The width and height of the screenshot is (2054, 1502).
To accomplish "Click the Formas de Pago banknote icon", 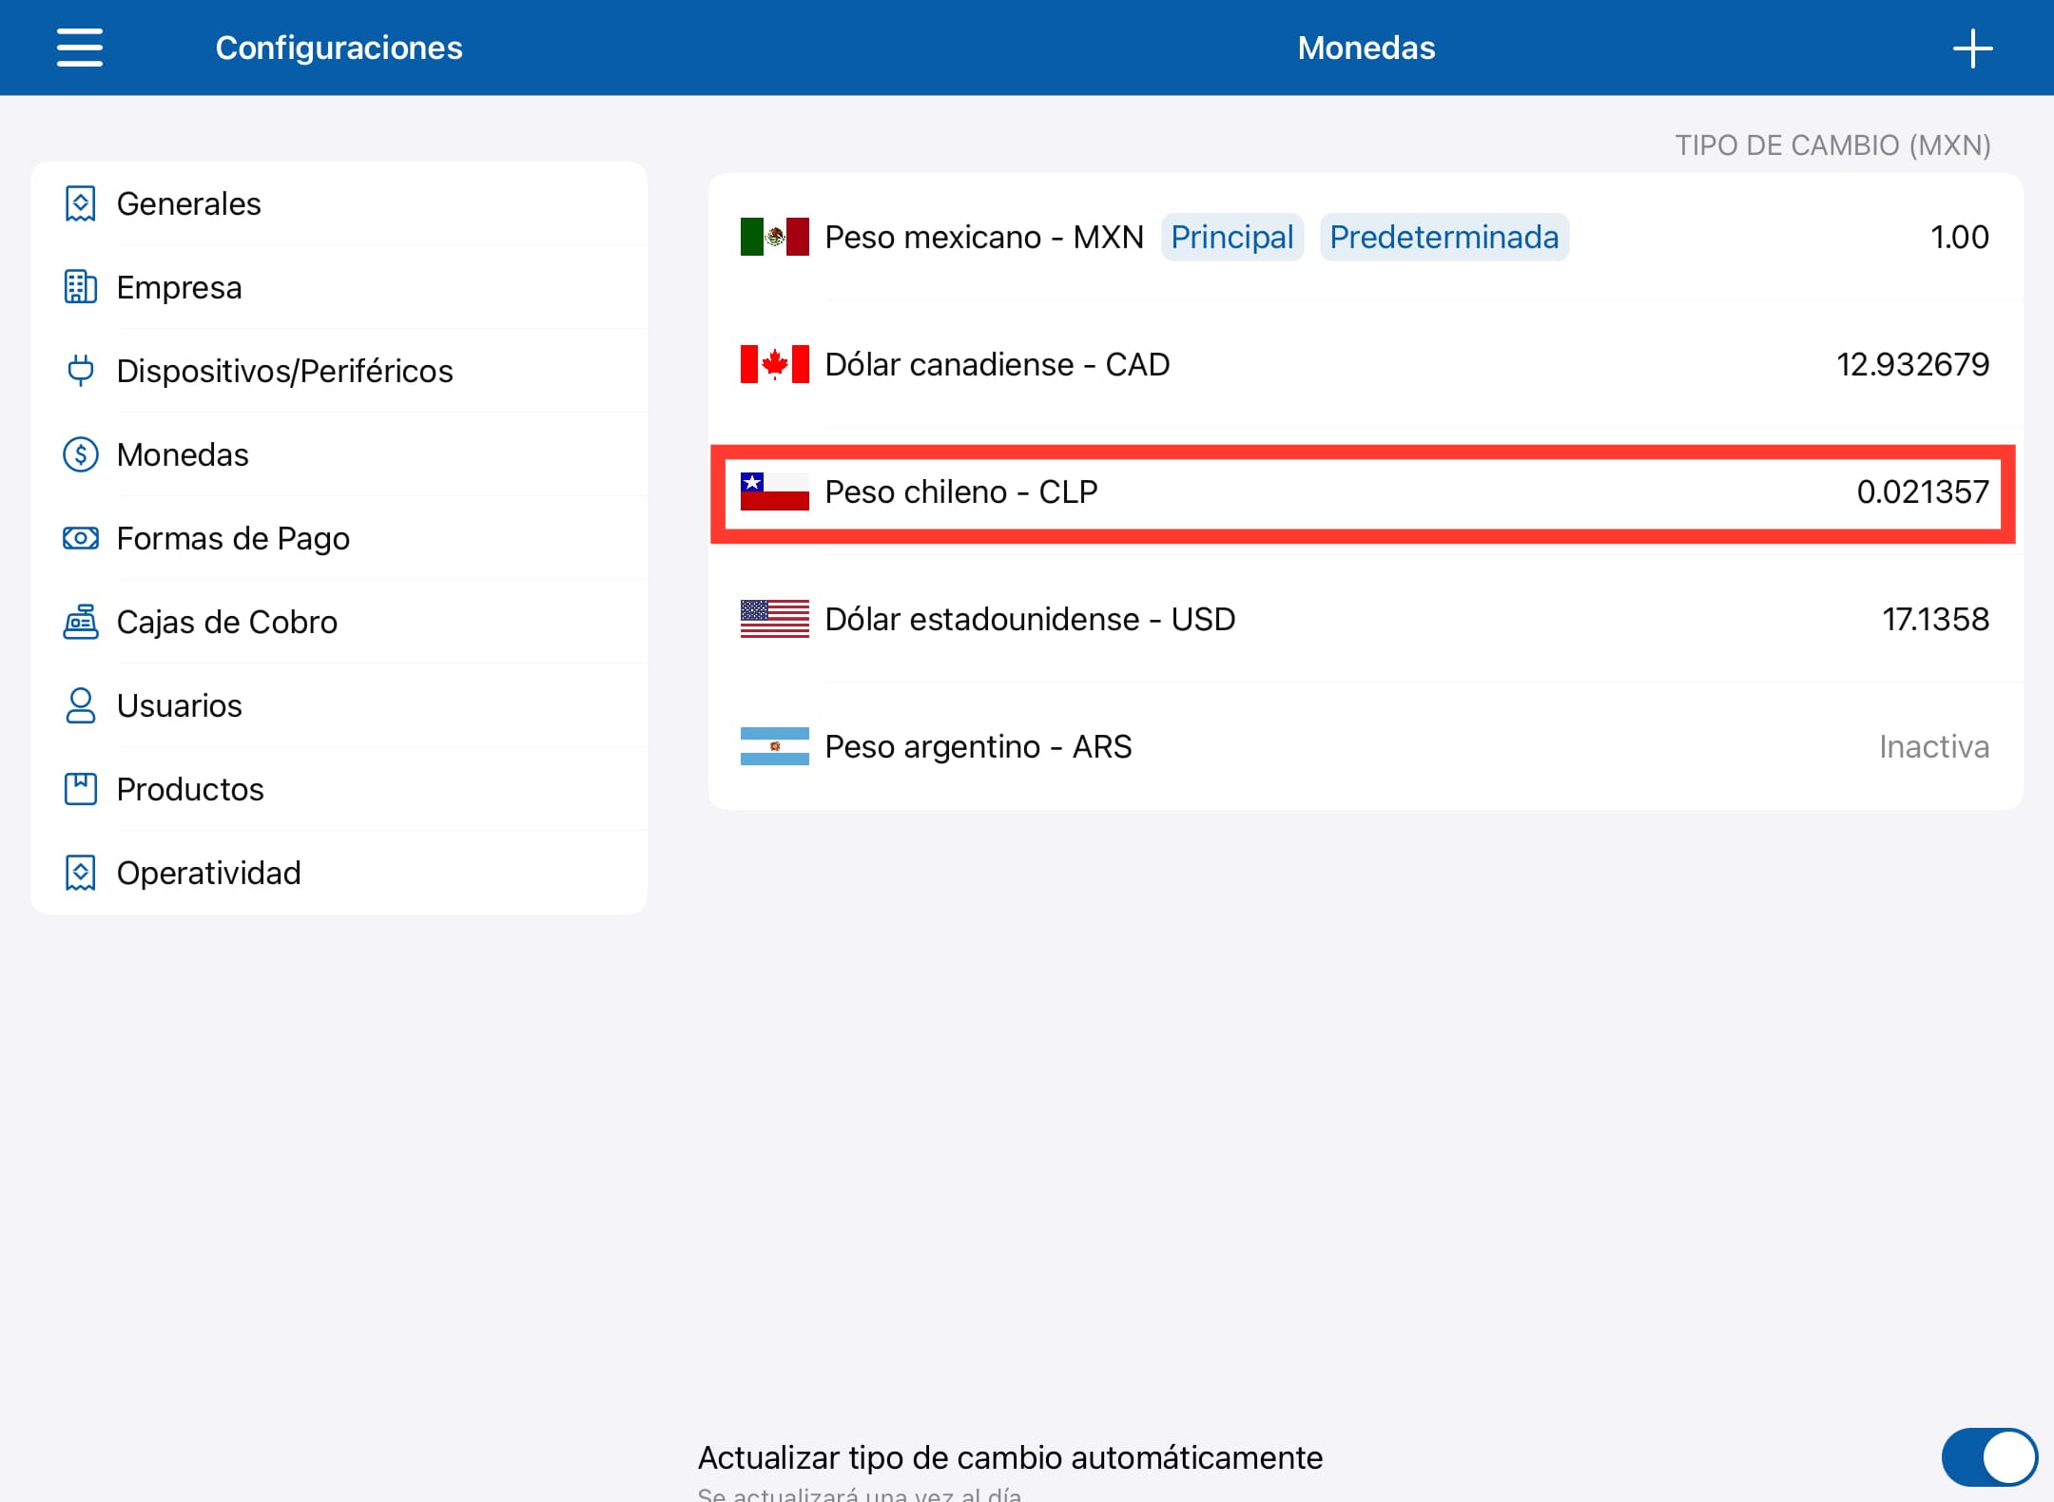I will 81,538.
